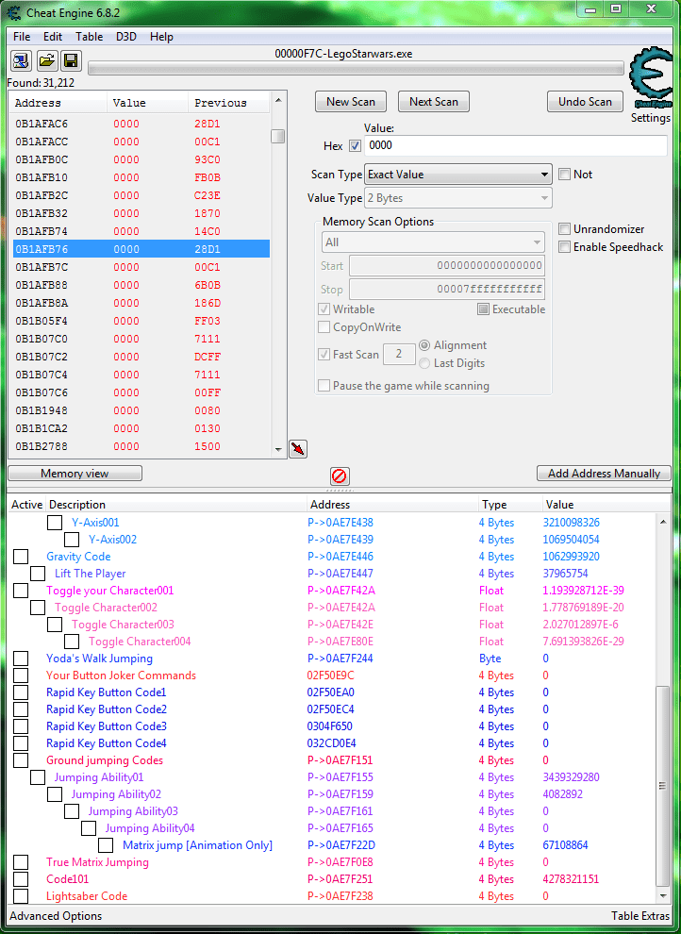Activate the Gravity Code entry checkbox

(21, 557)
